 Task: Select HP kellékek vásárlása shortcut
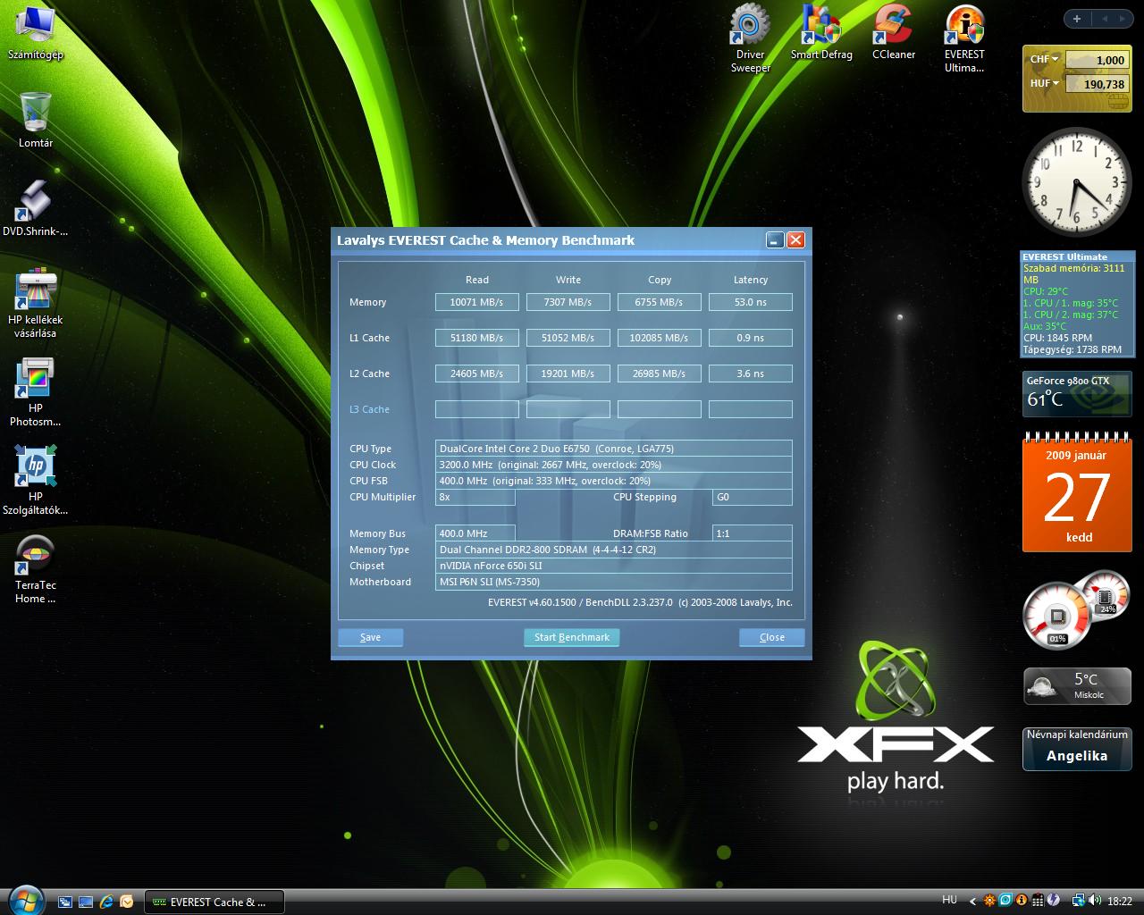point(35,304)
